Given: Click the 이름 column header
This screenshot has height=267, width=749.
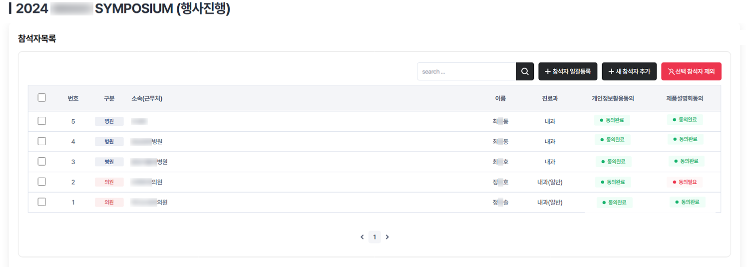Looking at the screenshot, I should click(500, 98).
